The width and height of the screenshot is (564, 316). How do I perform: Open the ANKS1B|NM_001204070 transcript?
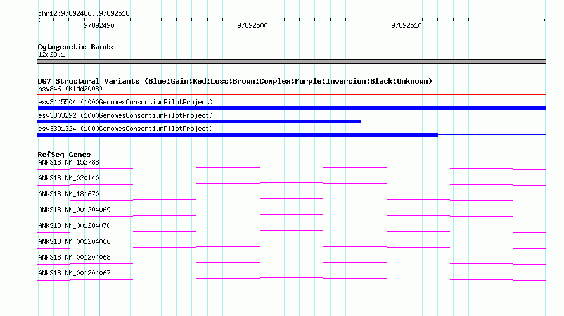click(x=74, y=225)
